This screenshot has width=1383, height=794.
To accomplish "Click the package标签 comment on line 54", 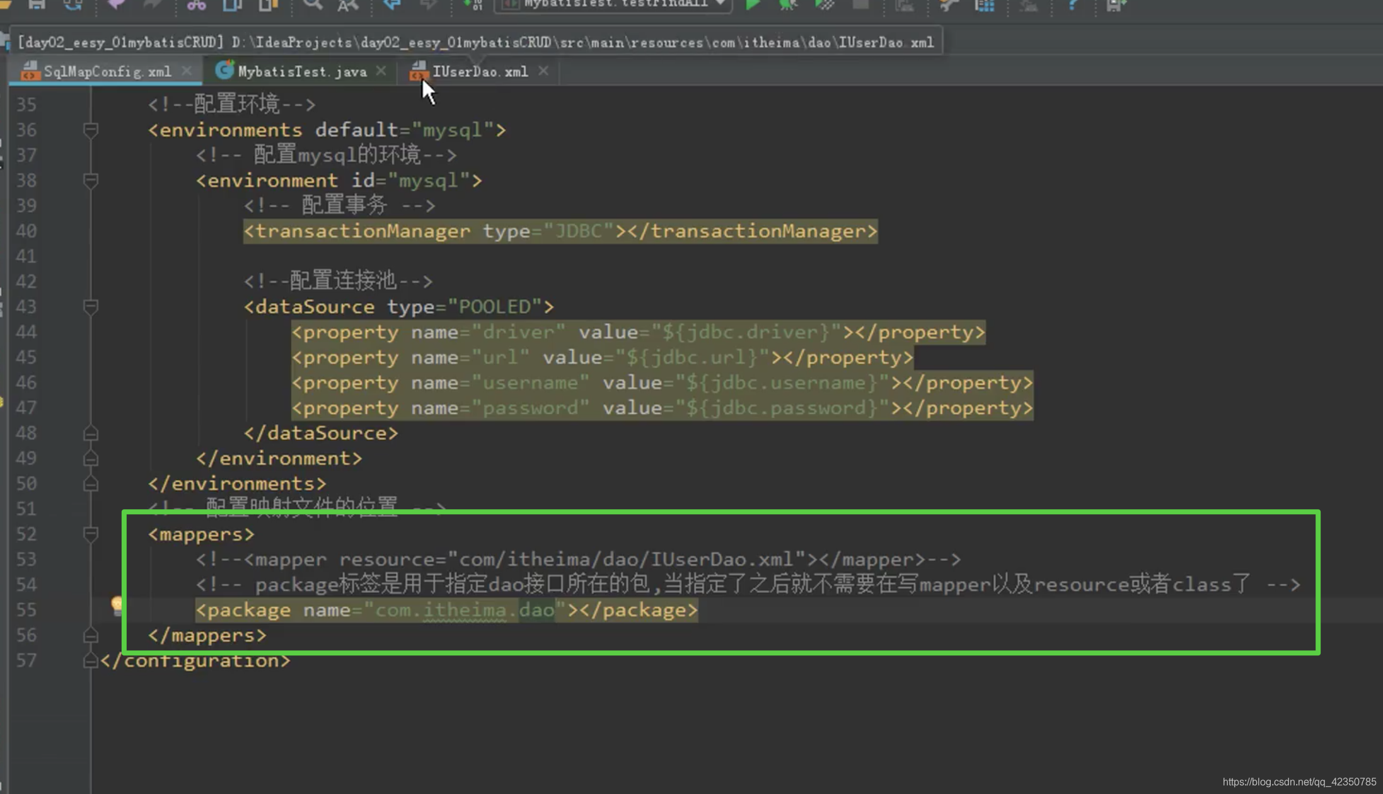I will tap(748, 584).
